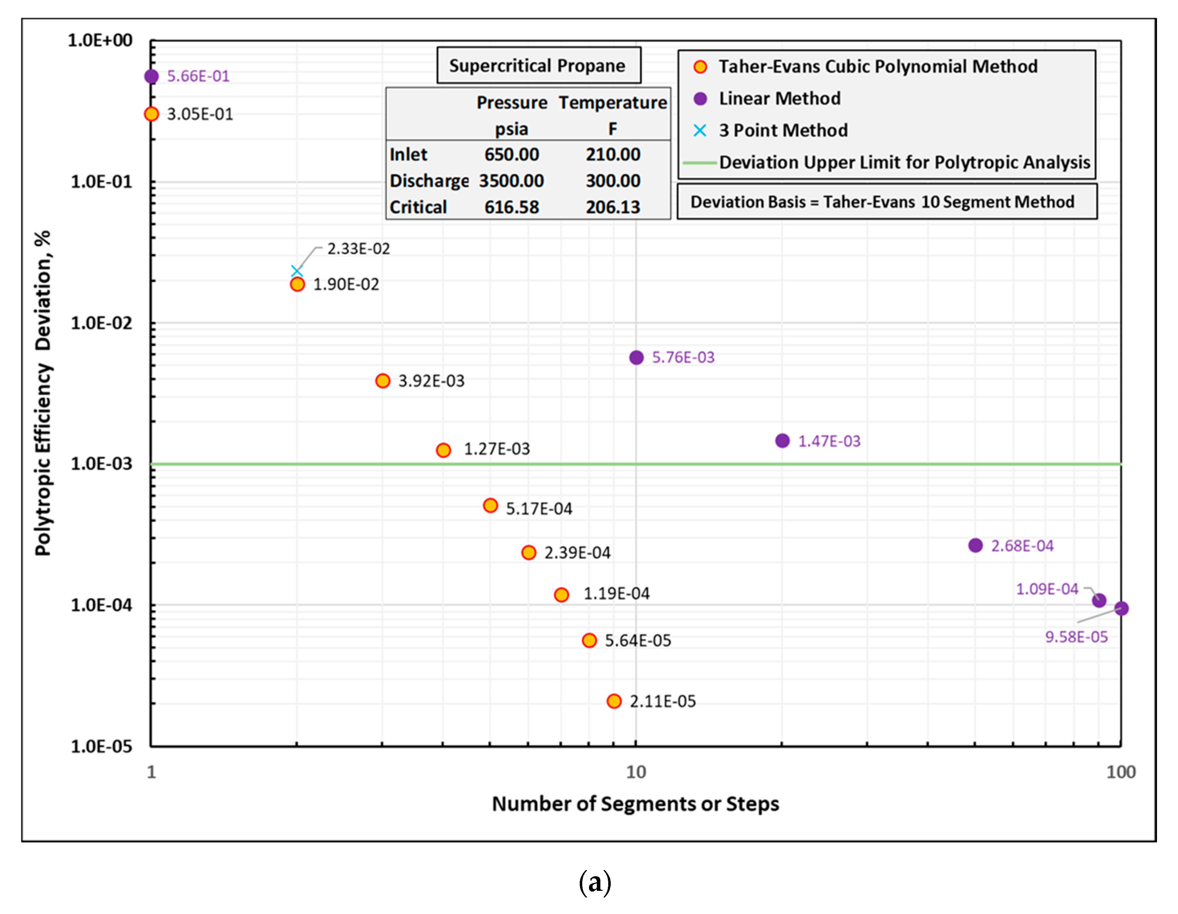The height and width of the screenshot is (914, 1178).
Task: Click the 3 Point Method legend X
Action: pyautogui.click(x=700, y=131)
